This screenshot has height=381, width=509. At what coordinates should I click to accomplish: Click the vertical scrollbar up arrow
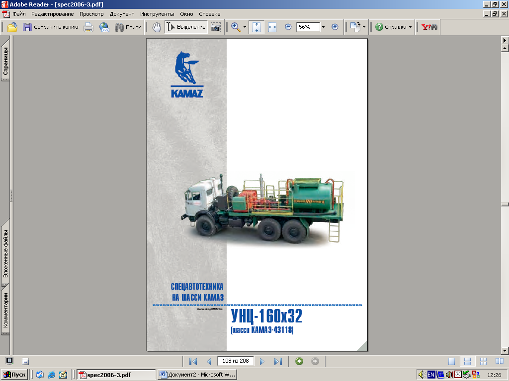[x=505, y=48]
